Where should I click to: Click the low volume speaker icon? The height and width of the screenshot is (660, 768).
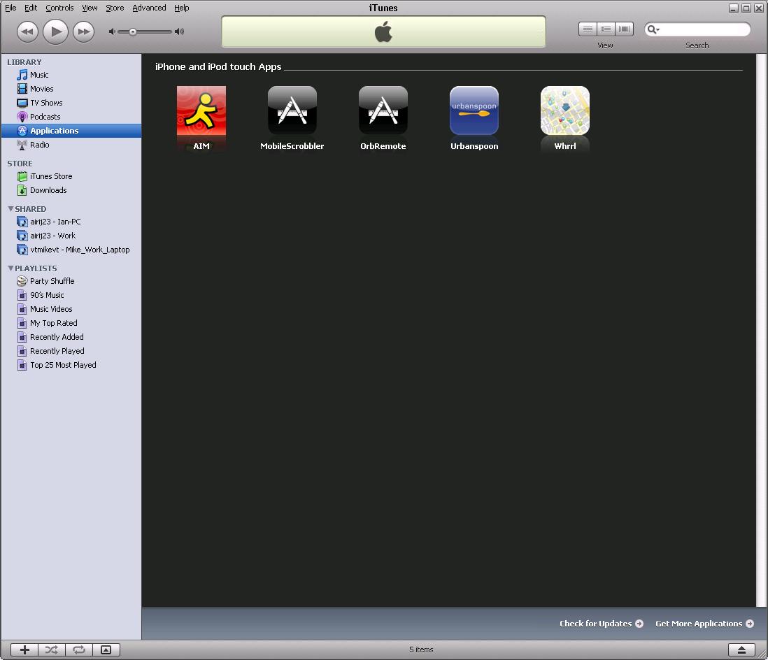click(112, 32)
